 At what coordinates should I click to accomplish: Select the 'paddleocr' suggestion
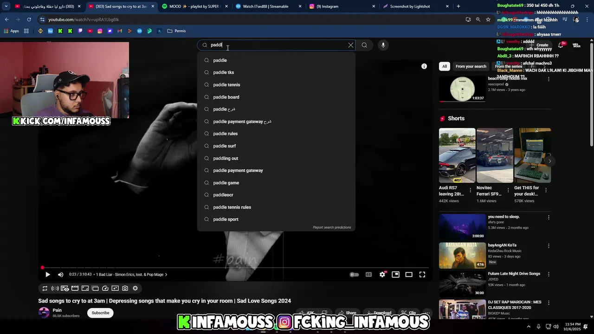(276, 195)
